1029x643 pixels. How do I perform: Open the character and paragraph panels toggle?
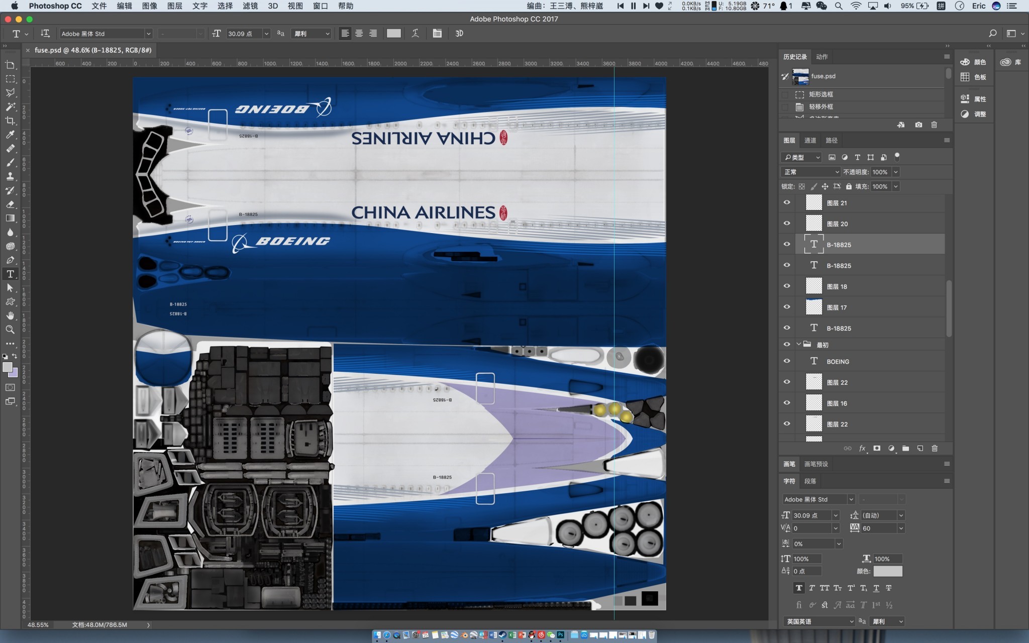pyautogui.click(x=437, y=34)
